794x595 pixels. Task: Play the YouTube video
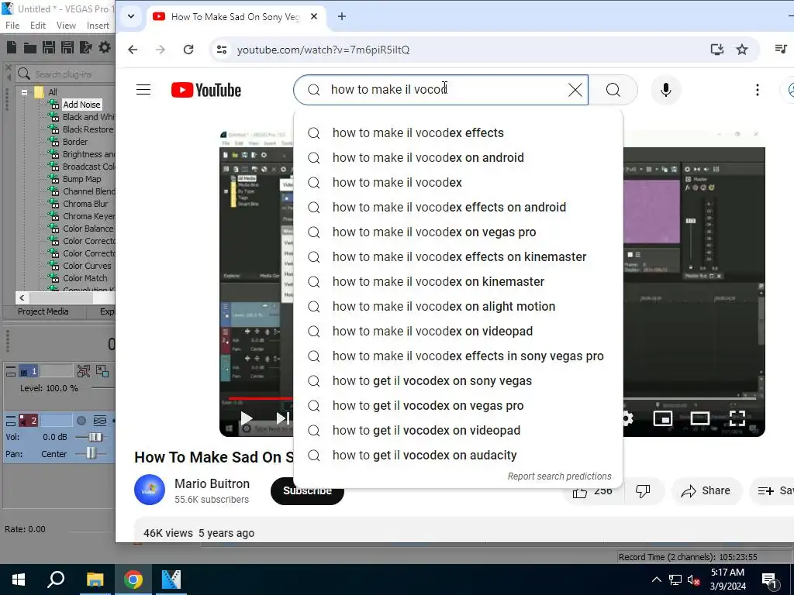point(247,418)
